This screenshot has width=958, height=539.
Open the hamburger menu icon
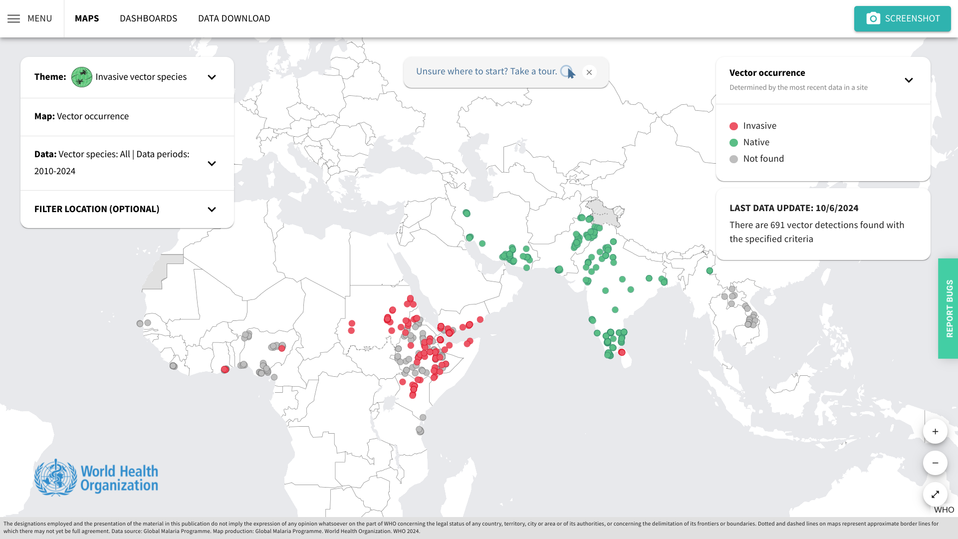14,18
